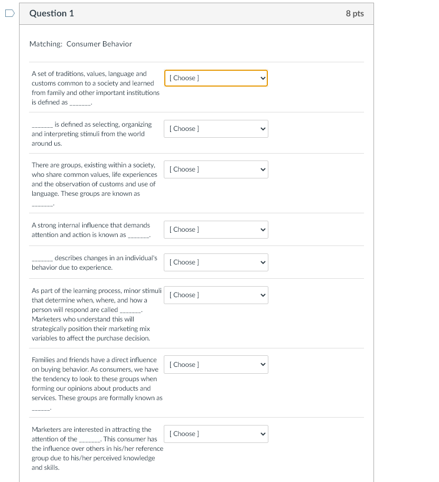
Task: Click the chevron on the cues question dropdown
Action: tap(262, 295)
